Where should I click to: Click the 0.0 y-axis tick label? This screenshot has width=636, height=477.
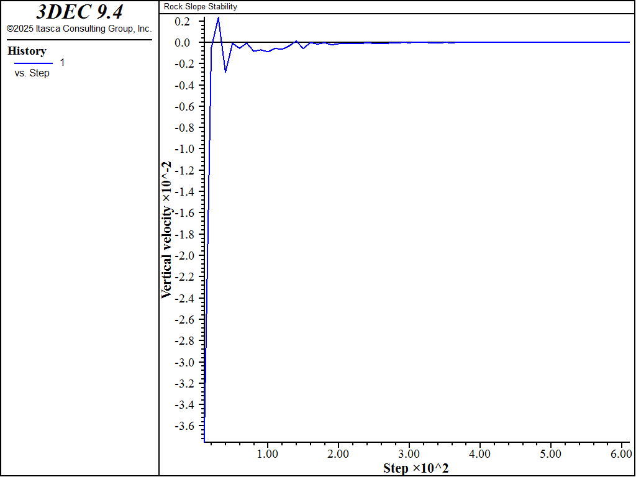click(182, 42)
